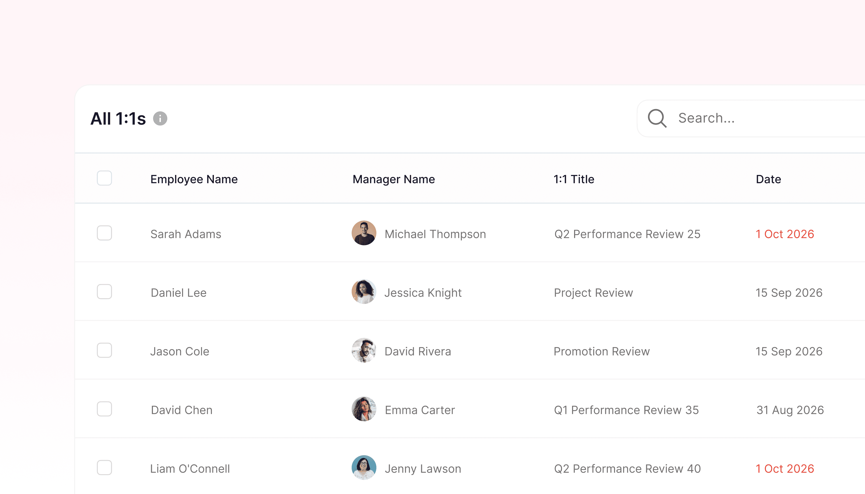Check the box for Sarah Adams
The height and width of the screenshot is (494, 865).
(x=104, y=233)
